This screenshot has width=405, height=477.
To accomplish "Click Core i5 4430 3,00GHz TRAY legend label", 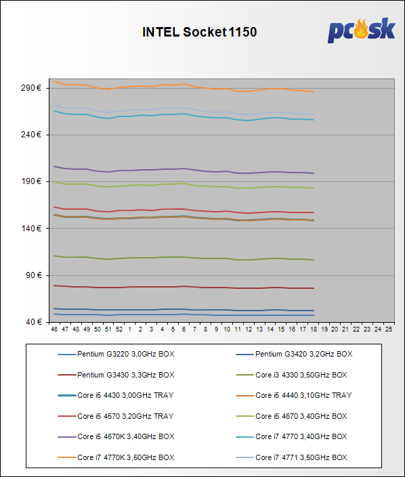I will pos(125,395).
